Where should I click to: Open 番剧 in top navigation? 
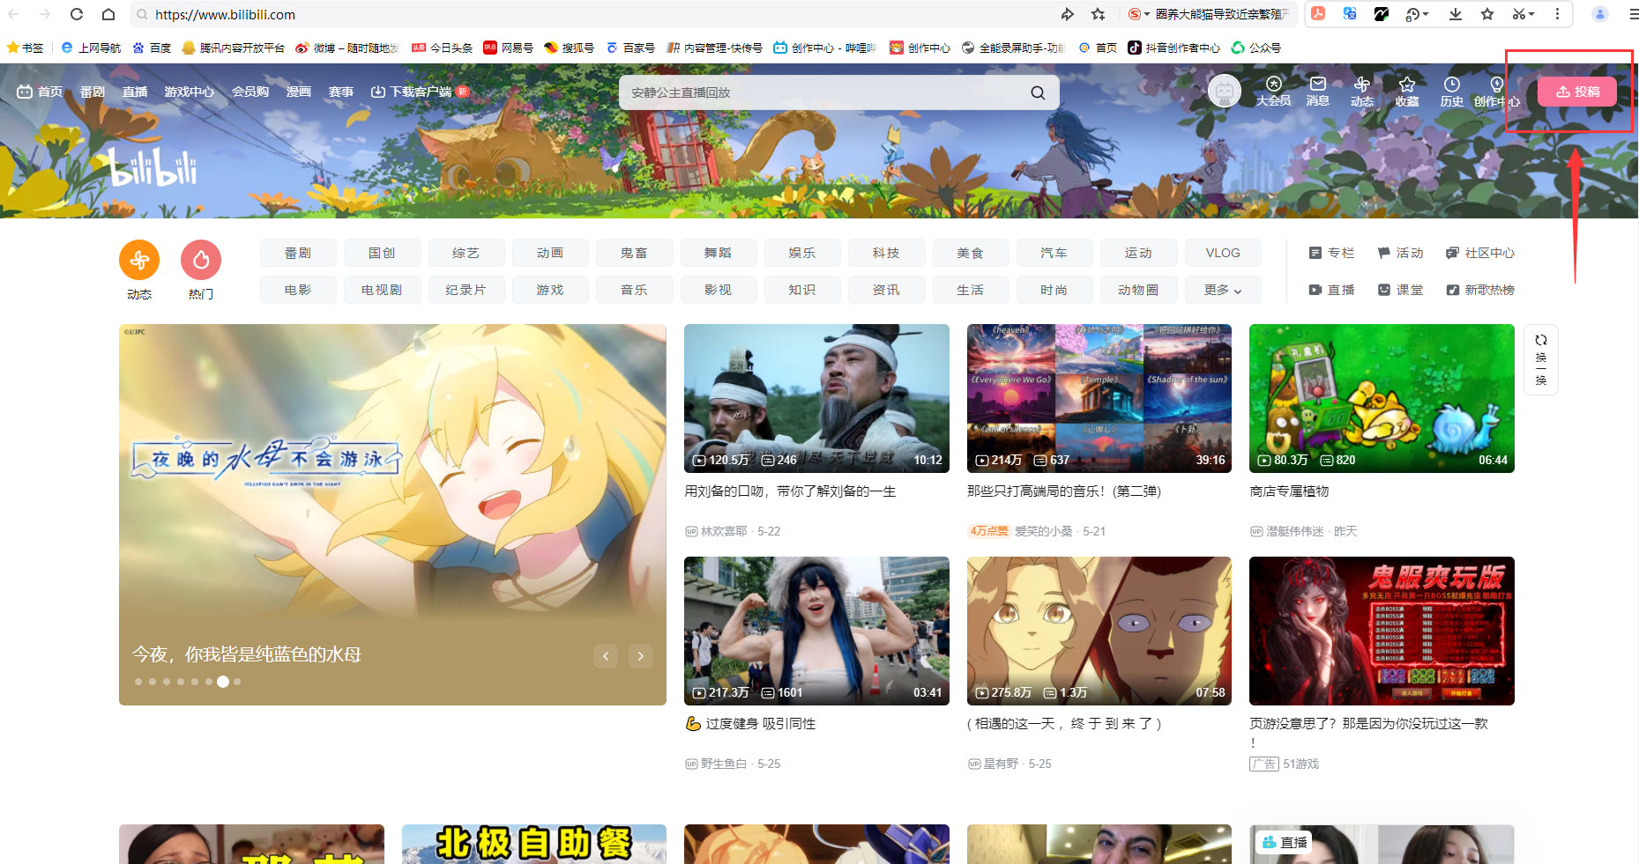[x=92, y=92]
